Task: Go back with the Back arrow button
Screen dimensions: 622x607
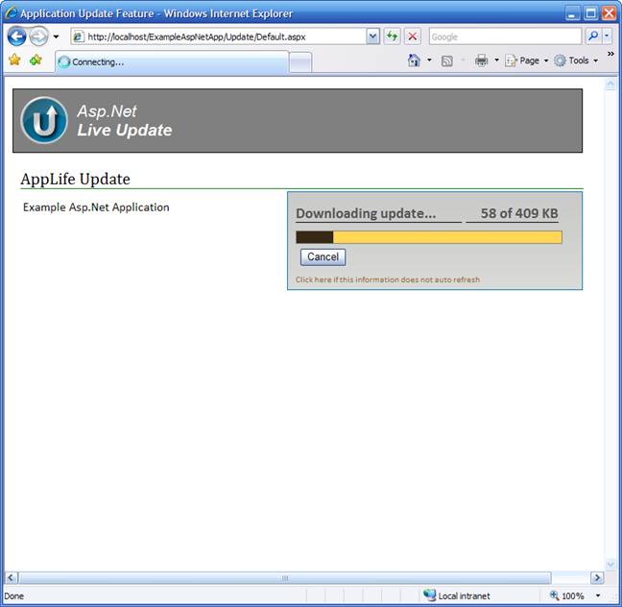Action: click(x=16, y=36)
